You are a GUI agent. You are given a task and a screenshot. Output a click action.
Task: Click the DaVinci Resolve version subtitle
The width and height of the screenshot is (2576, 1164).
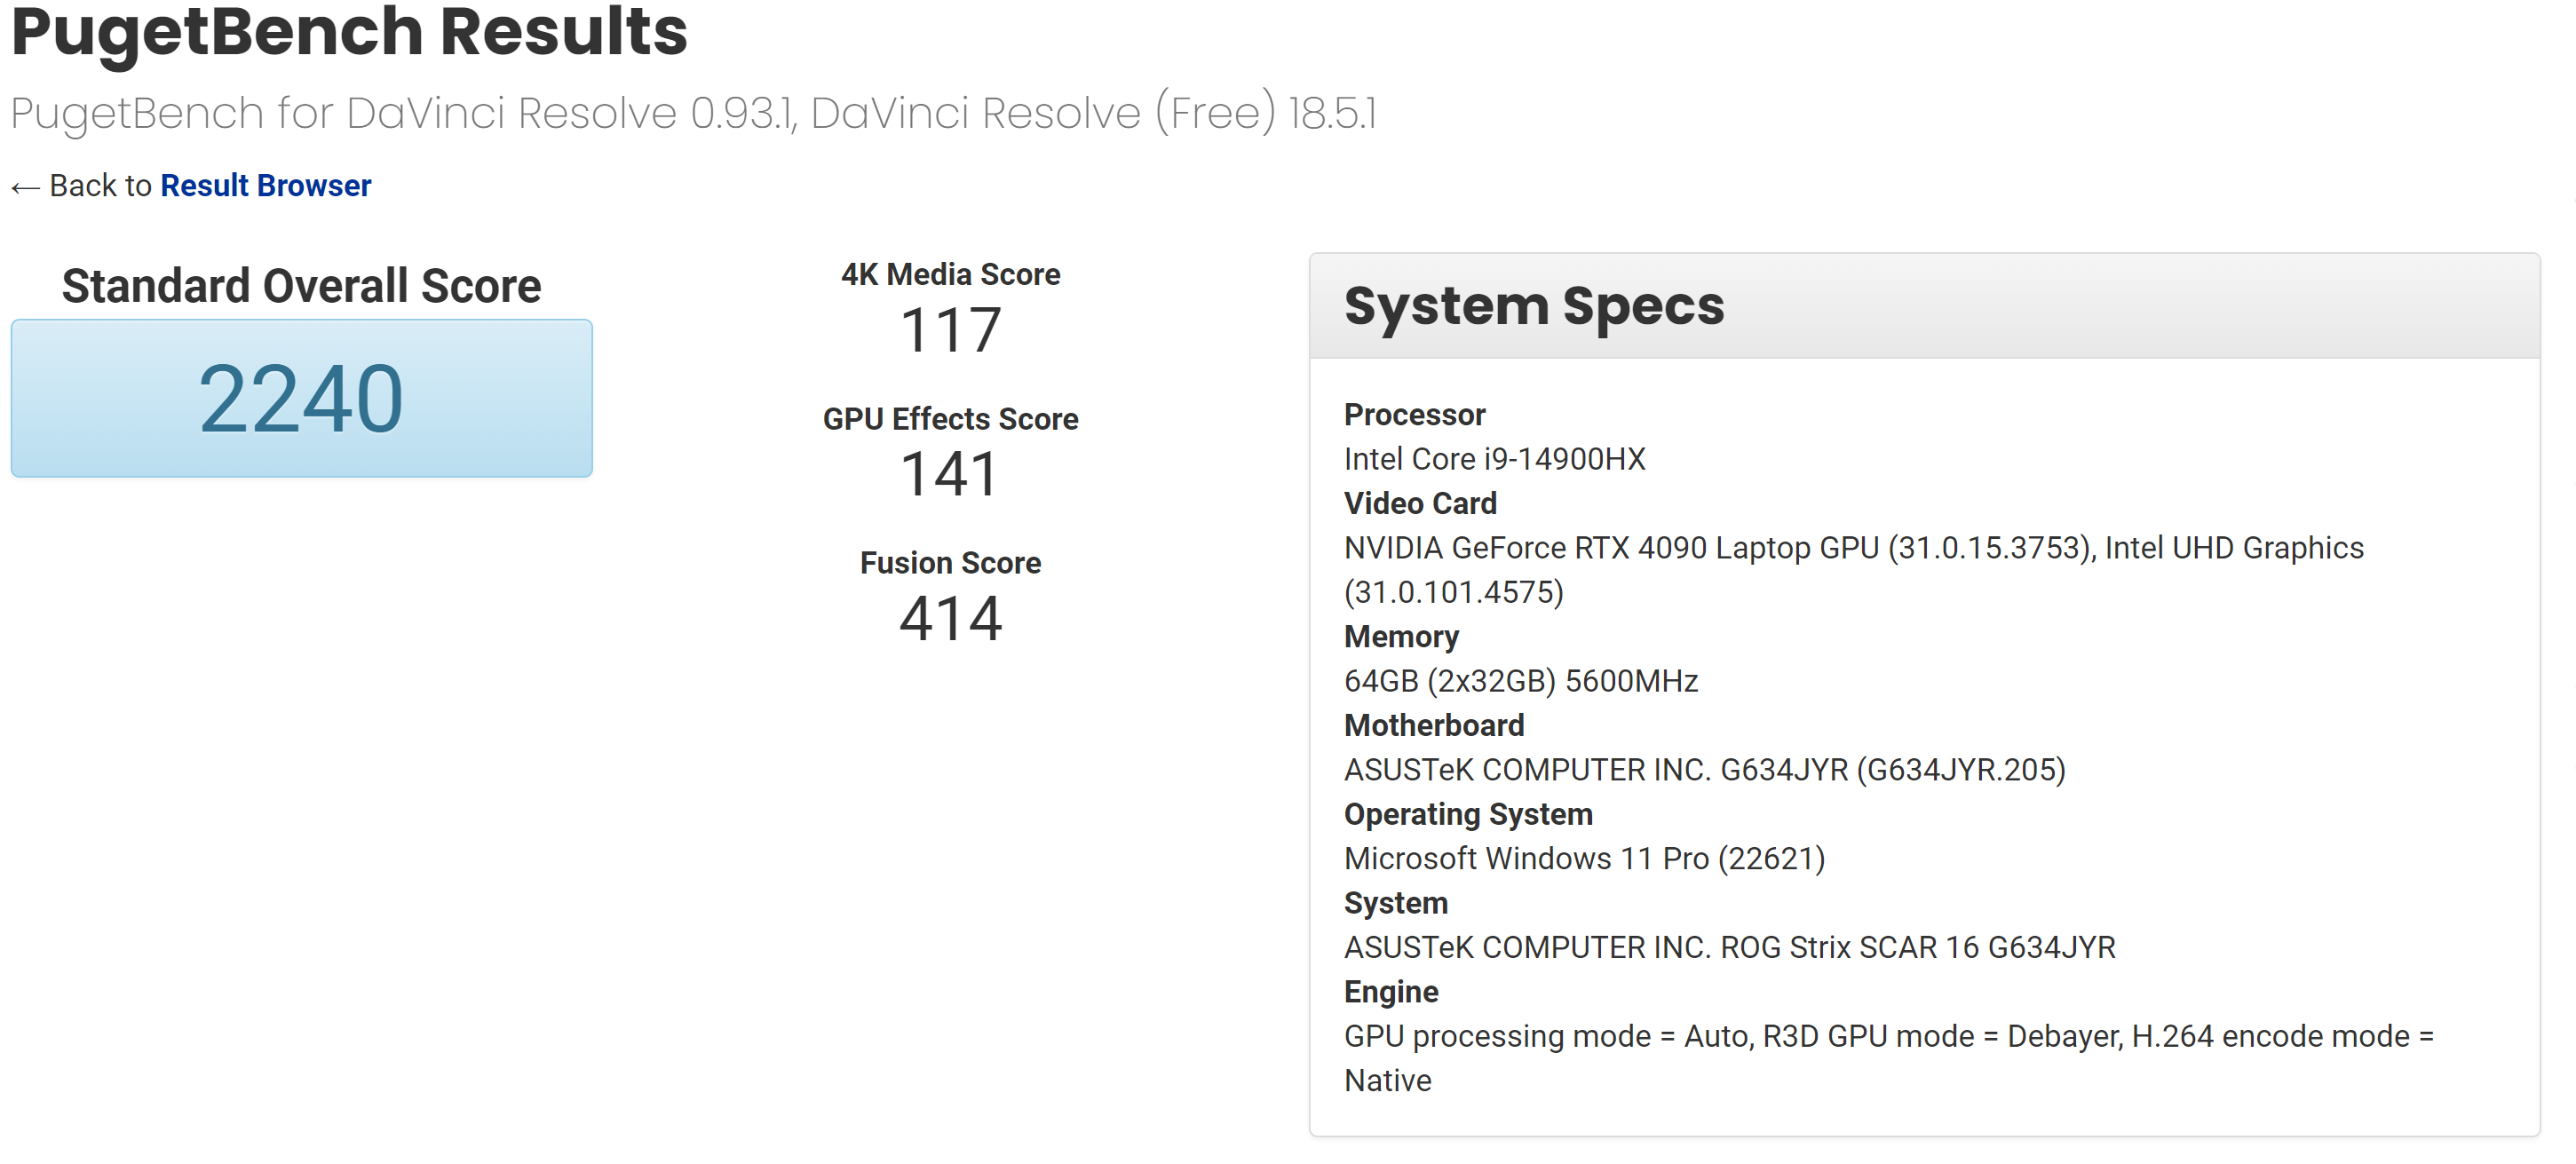693,113
